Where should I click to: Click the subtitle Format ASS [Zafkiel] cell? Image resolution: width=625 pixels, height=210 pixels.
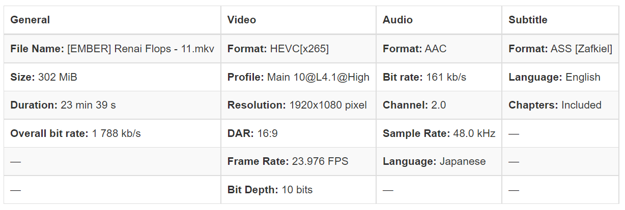coord(560,49)
